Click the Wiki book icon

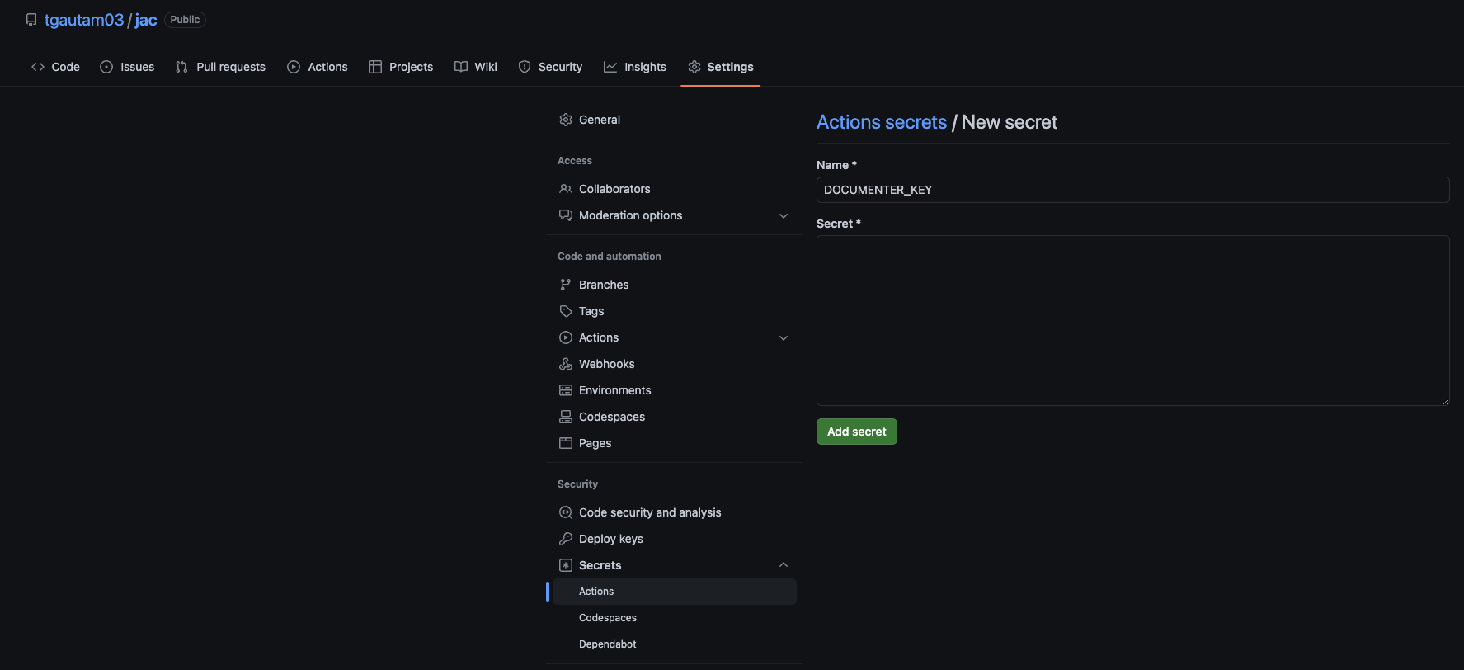coord(461,67)
